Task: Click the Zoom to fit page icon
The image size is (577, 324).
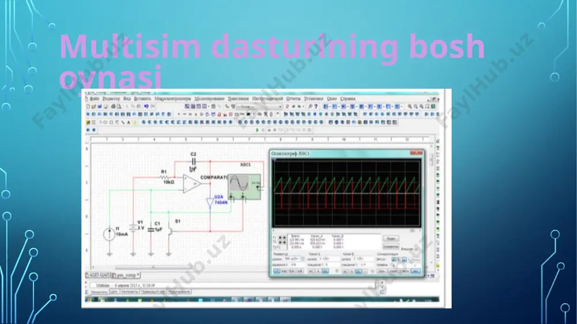Action: (427, 106)
